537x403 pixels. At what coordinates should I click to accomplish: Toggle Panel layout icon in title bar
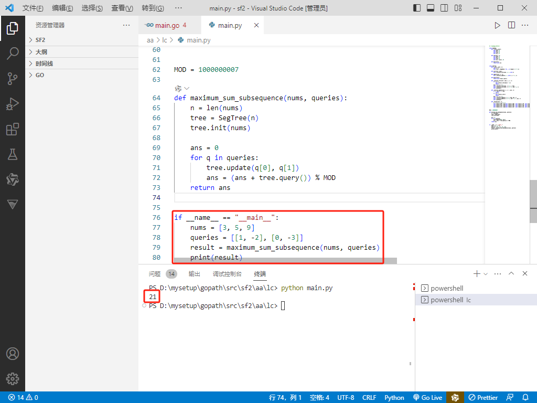431,8
